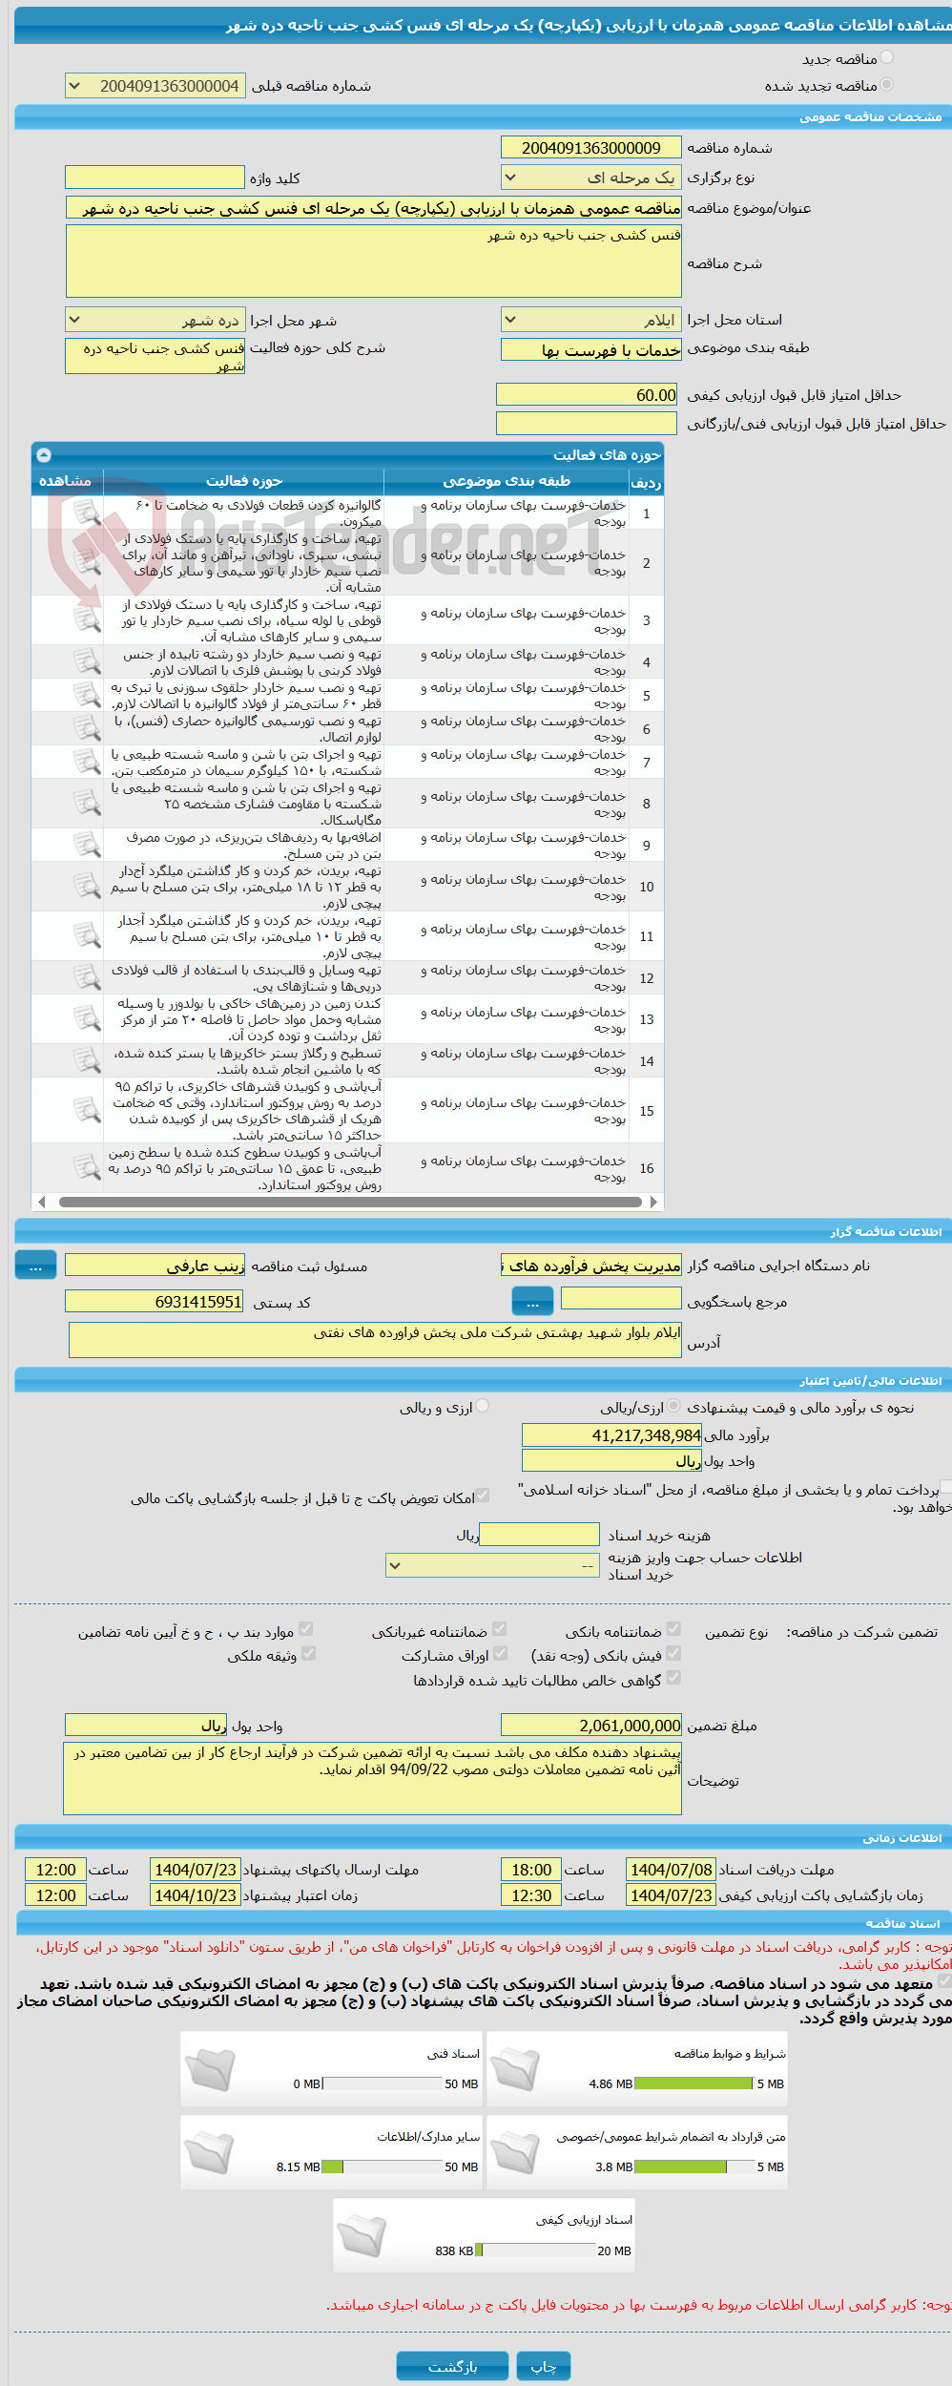
Task: Open view icon for activity row 6
Action: coord(87,728)
